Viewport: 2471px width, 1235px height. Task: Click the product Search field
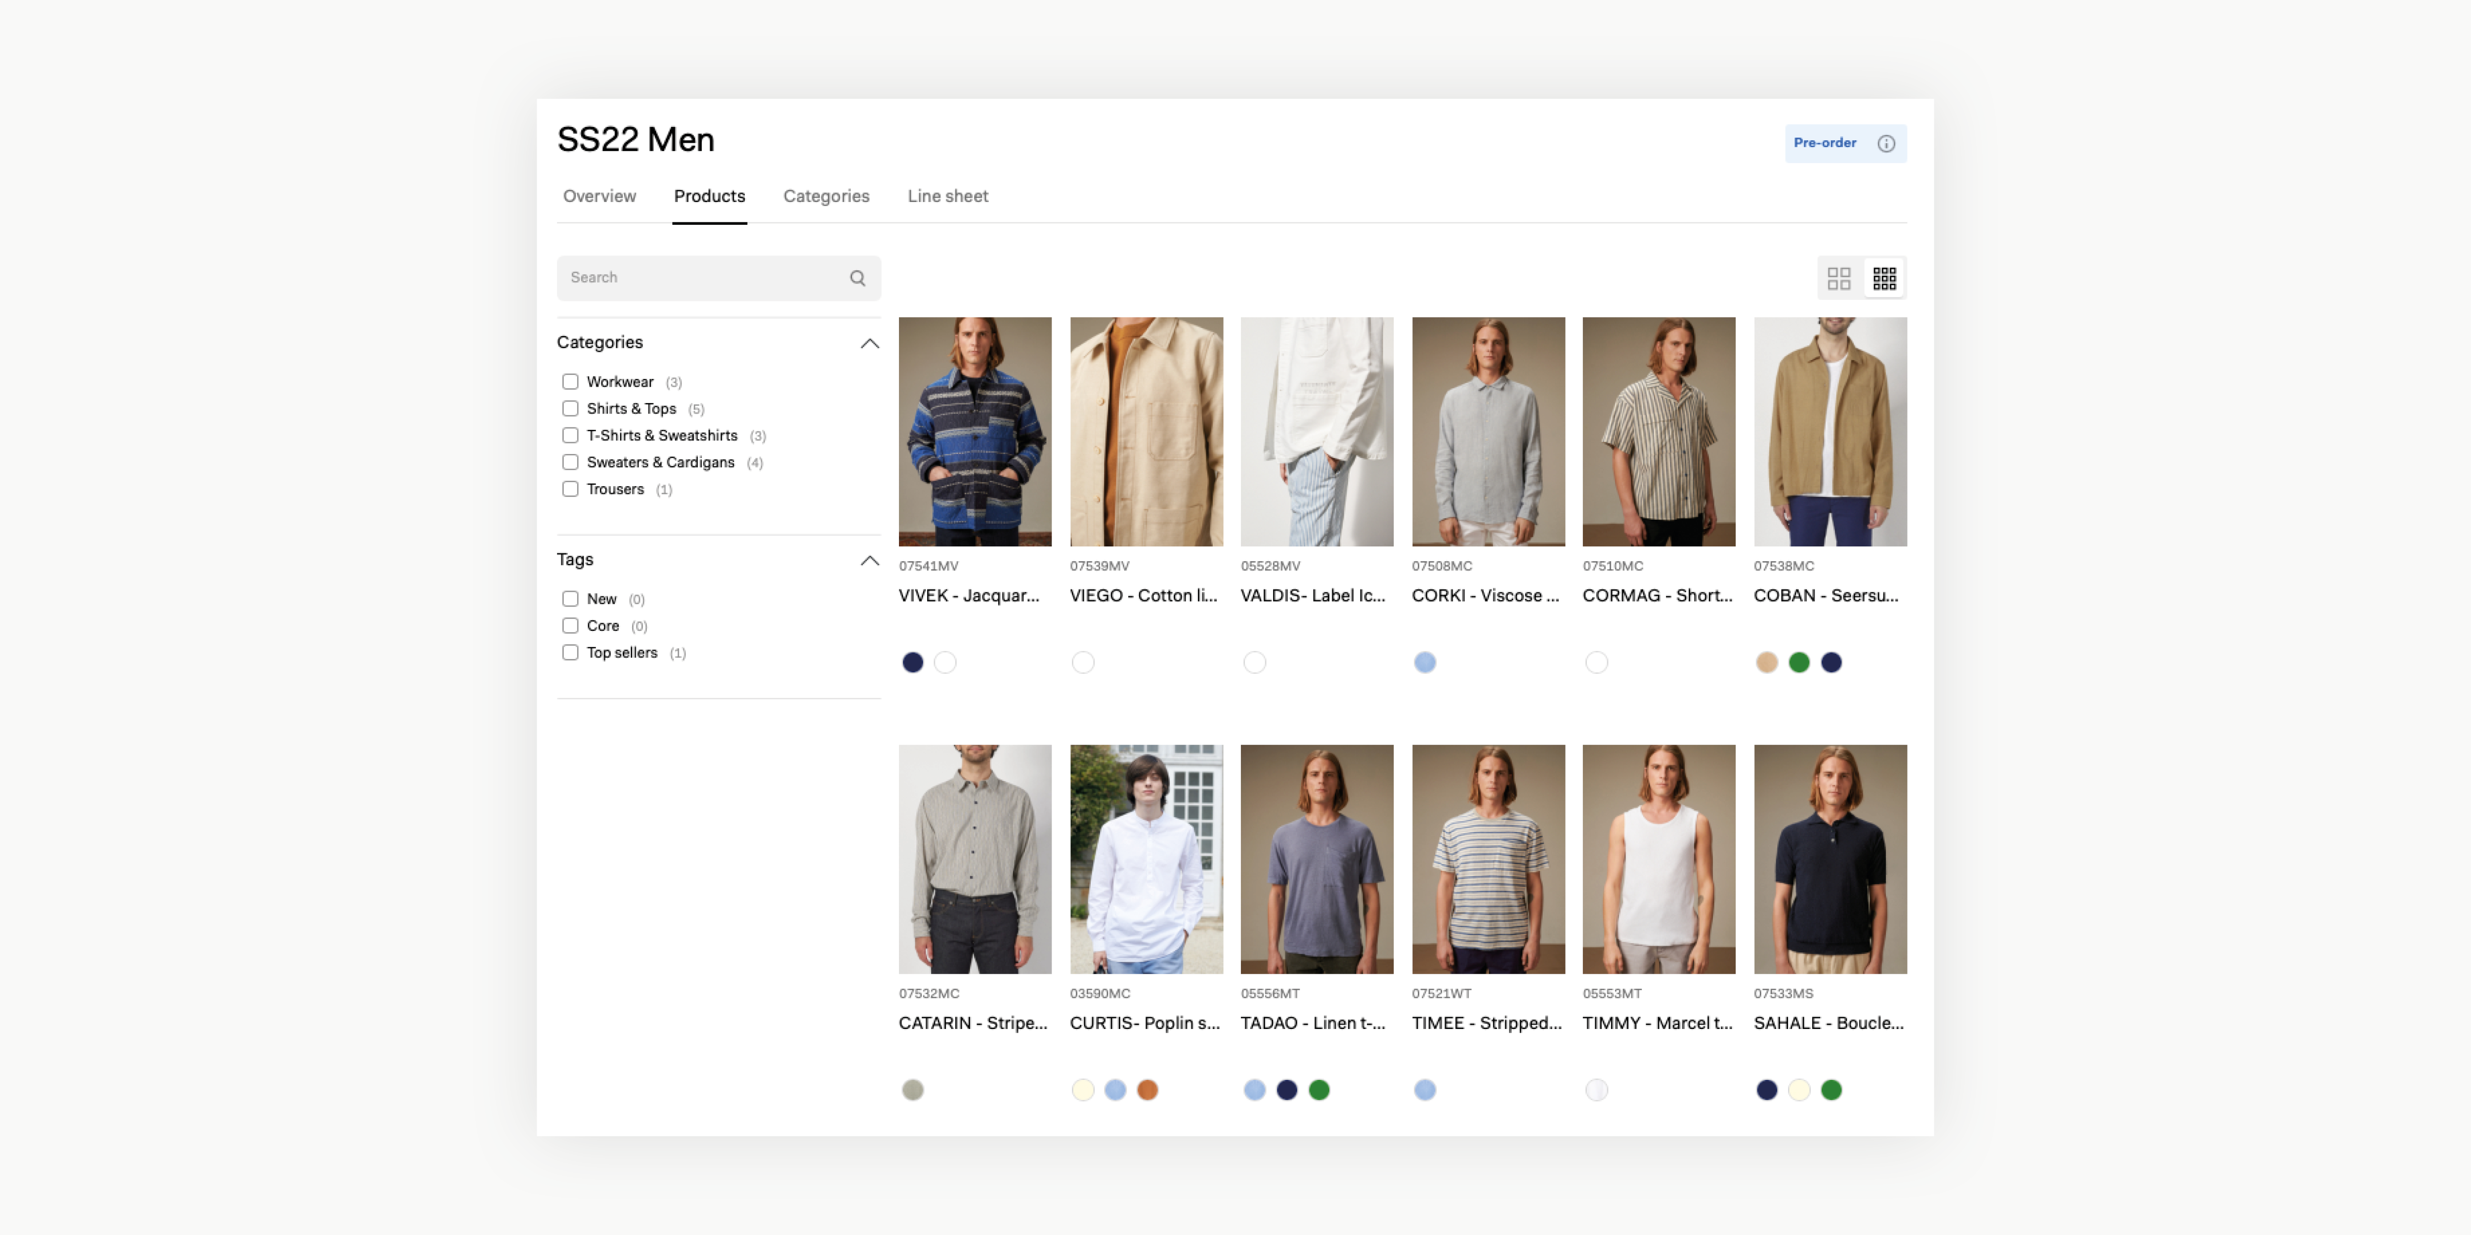[719, 278]
